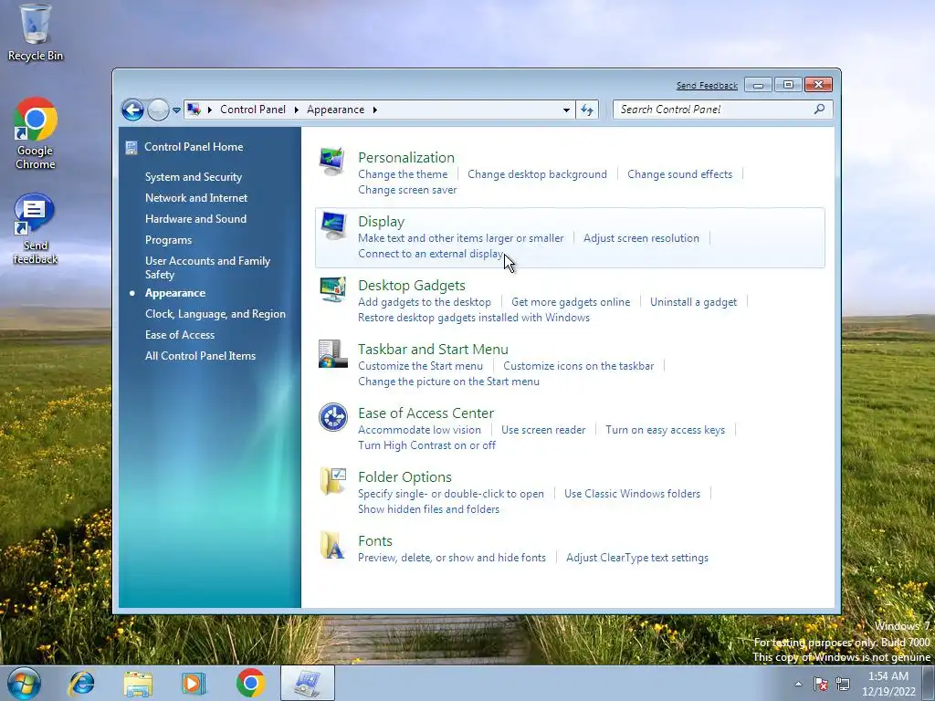Click the Send Feedback title bar link

(x=707, y=85)
